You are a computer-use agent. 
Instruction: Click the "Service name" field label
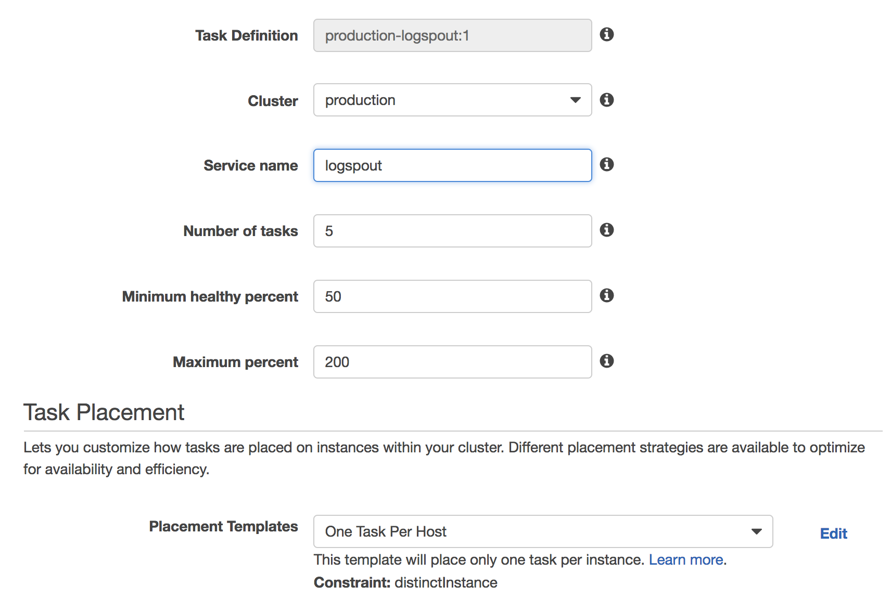click(x=251, y=165)
